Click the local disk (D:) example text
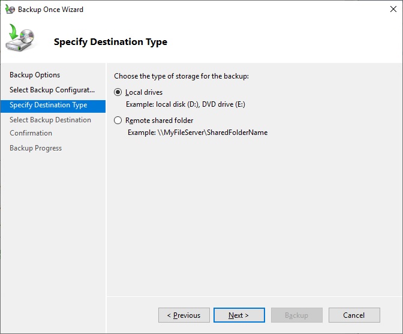This screenshot has width=403, height=334. [x=185, y=104]
